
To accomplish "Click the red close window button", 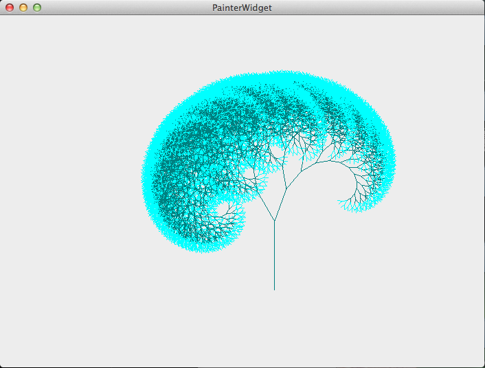I will pyautogui.click(x=10, y=8).
